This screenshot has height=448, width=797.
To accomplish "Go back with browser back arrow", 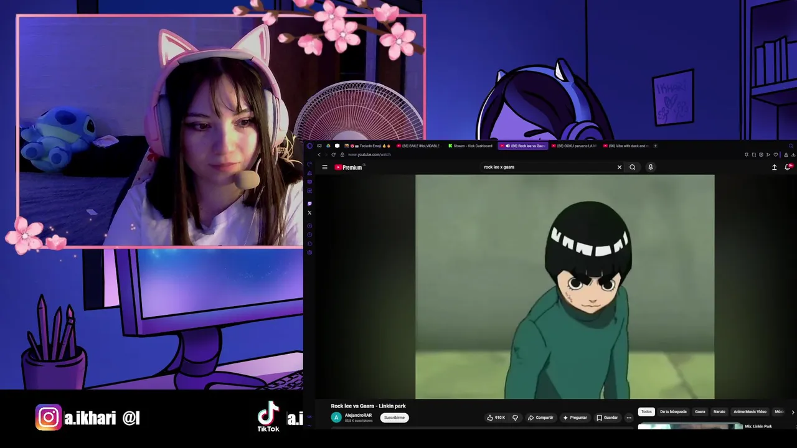I will click(x=319, y=154).
